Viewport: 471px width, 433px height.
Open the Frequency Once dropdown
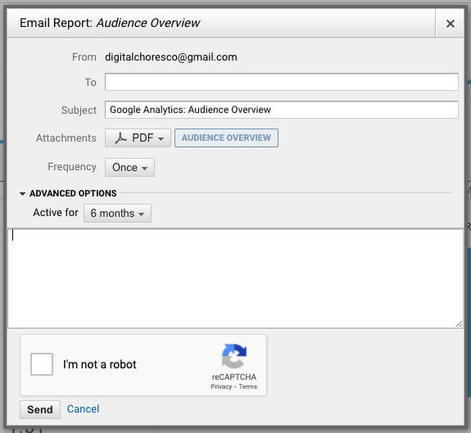[x=129, y=168]
